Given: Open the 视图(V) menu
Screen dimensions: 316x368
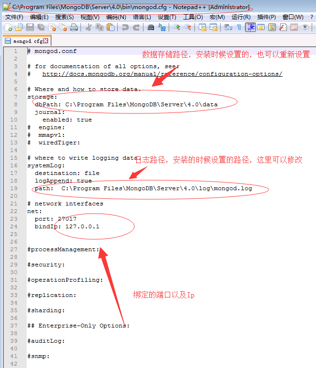Looking at the screenshot, I should click(x=90, y=17).
